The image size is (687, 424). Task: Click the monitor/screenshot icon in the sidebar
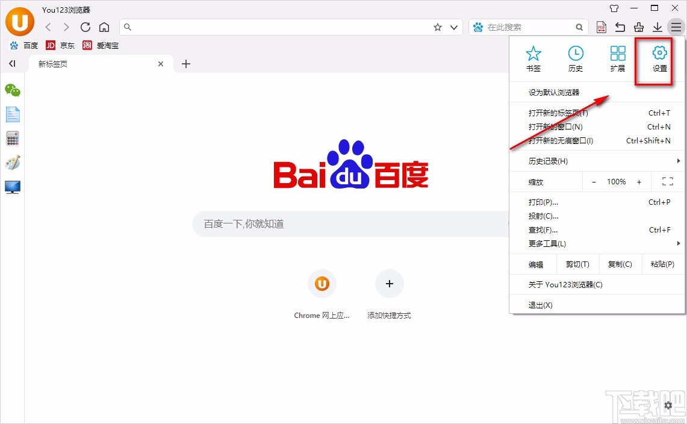pos(13,187)
